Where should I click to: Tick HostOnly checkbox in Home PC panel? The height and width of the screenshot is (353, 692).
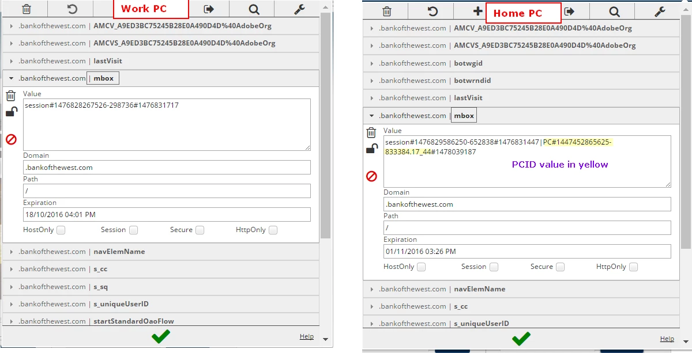pyautogui.click(x=422, y=267)
